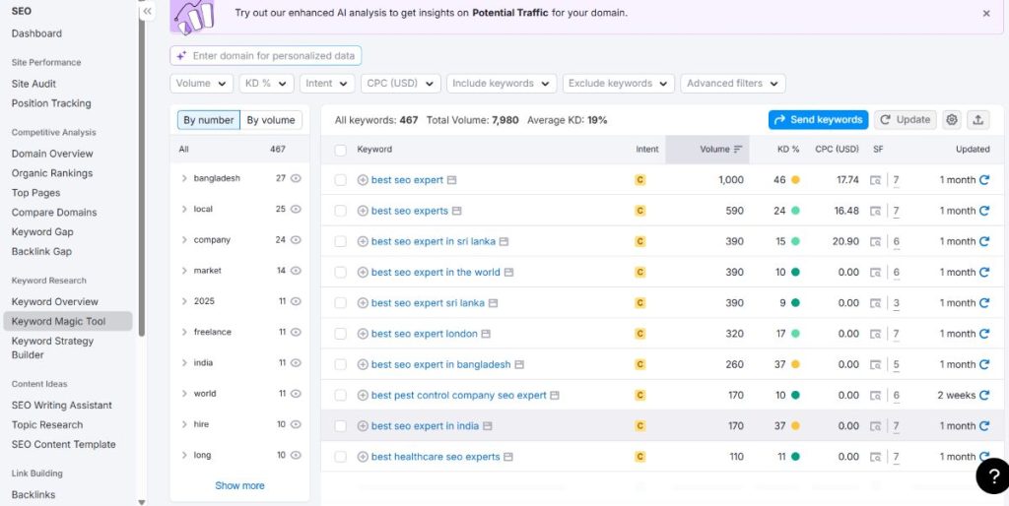Open the KD % filter dropdown
The height and width of the screenshot is (506, 1009).
(x=266, y=84)
